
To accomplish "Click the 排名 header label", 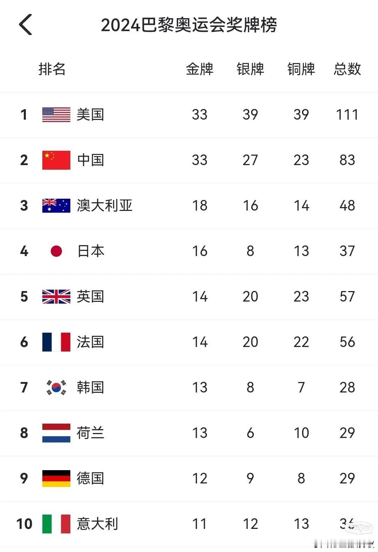I will coord(52,69).
